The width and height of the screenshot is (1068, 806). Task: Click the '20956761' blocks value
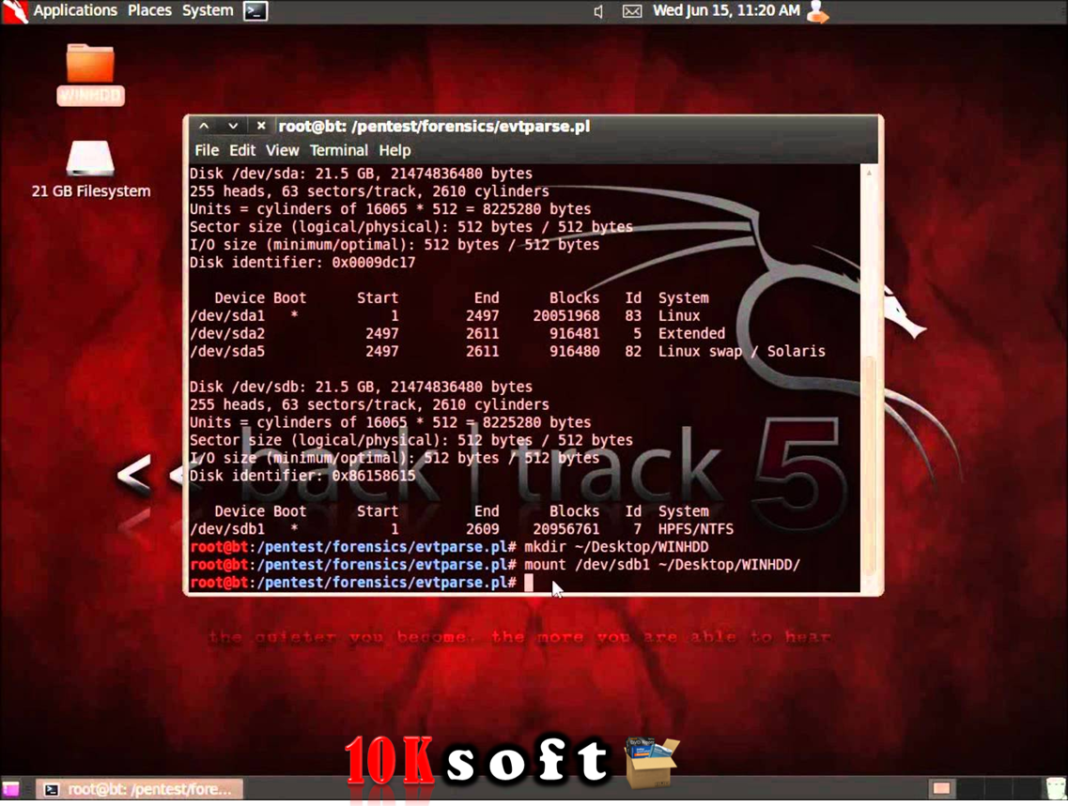tap(566, 528)
